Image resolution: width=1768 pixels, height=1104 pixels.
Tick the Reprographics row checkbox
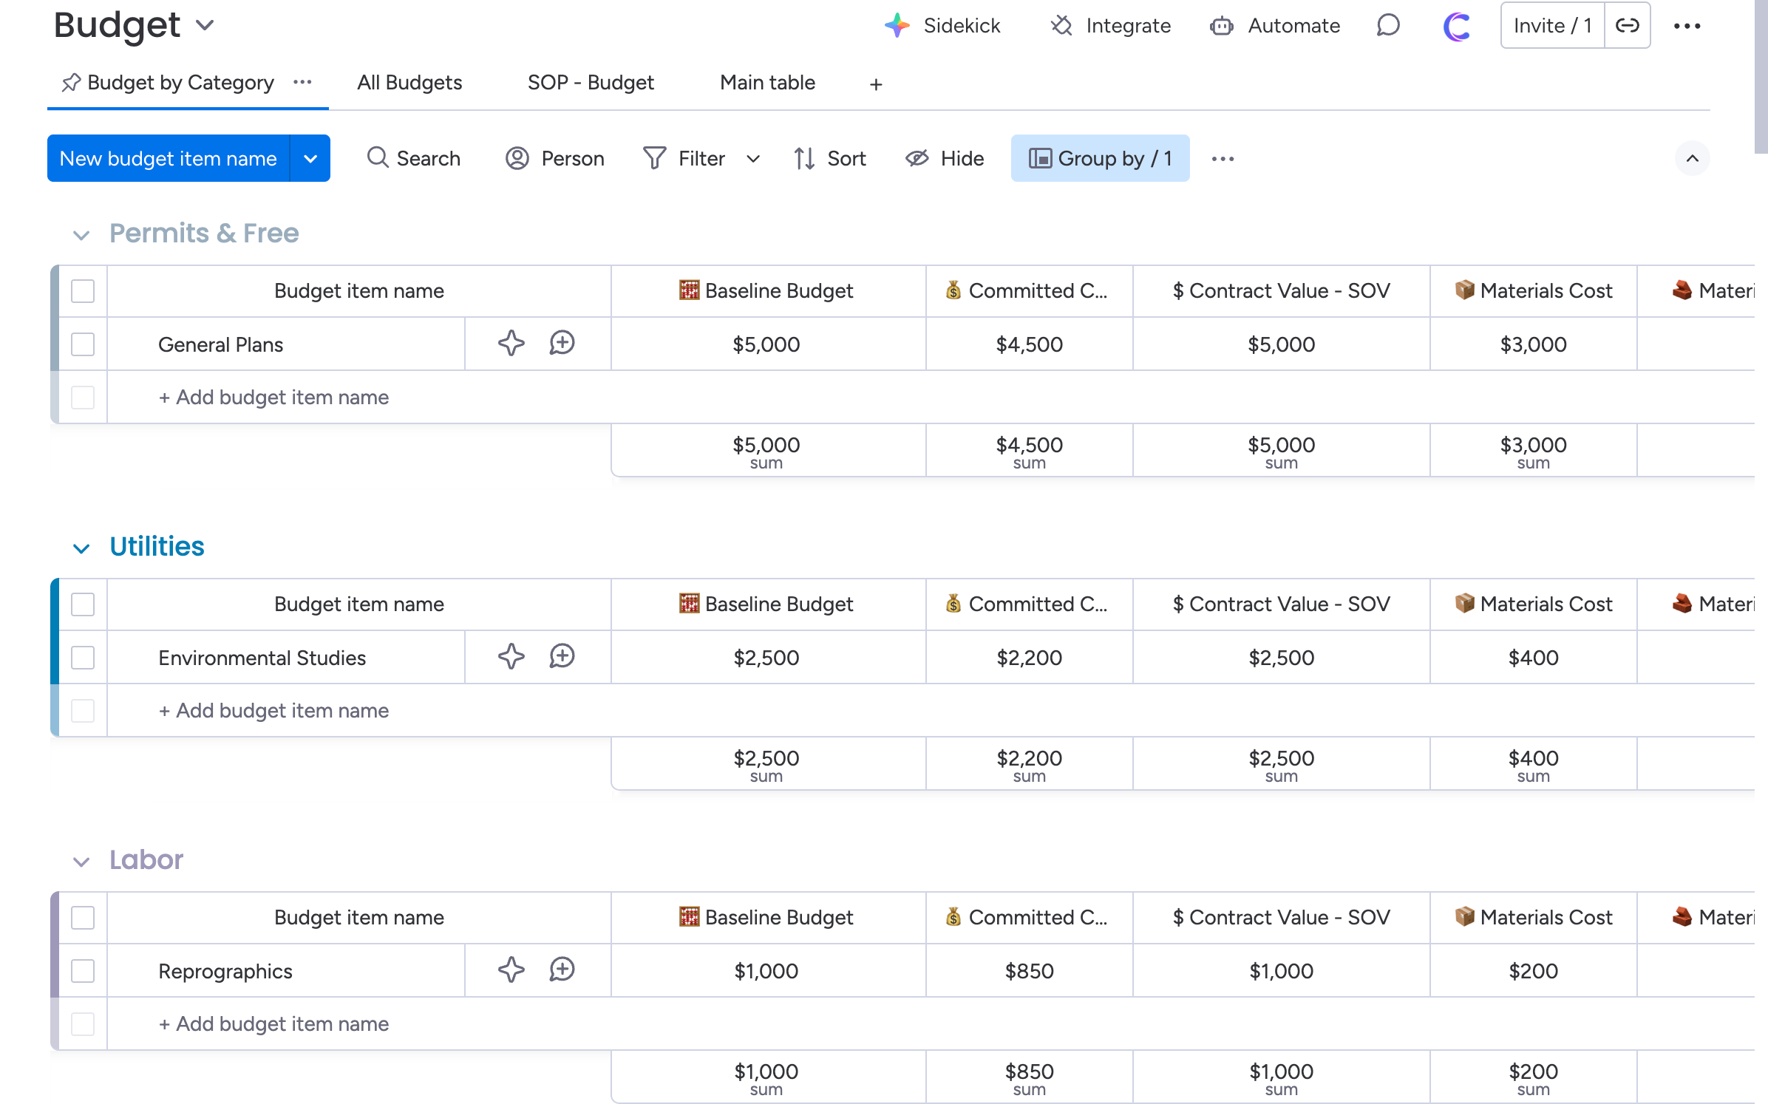[x=83, y=971]
